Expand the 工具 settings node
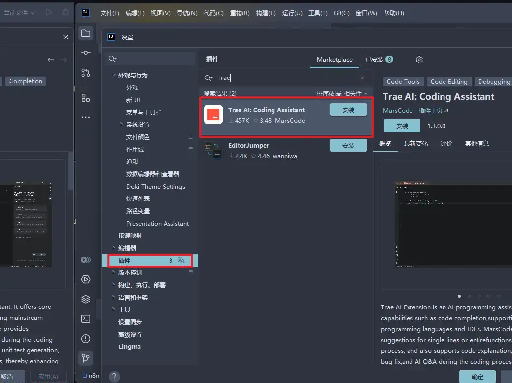 (114, 309)
